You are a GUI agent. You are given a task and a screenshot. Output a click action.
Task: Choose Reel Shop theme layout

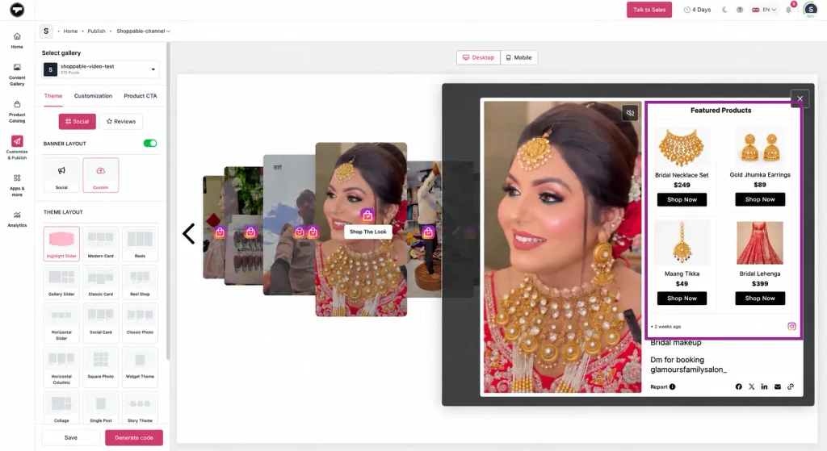tap(140, 282)
